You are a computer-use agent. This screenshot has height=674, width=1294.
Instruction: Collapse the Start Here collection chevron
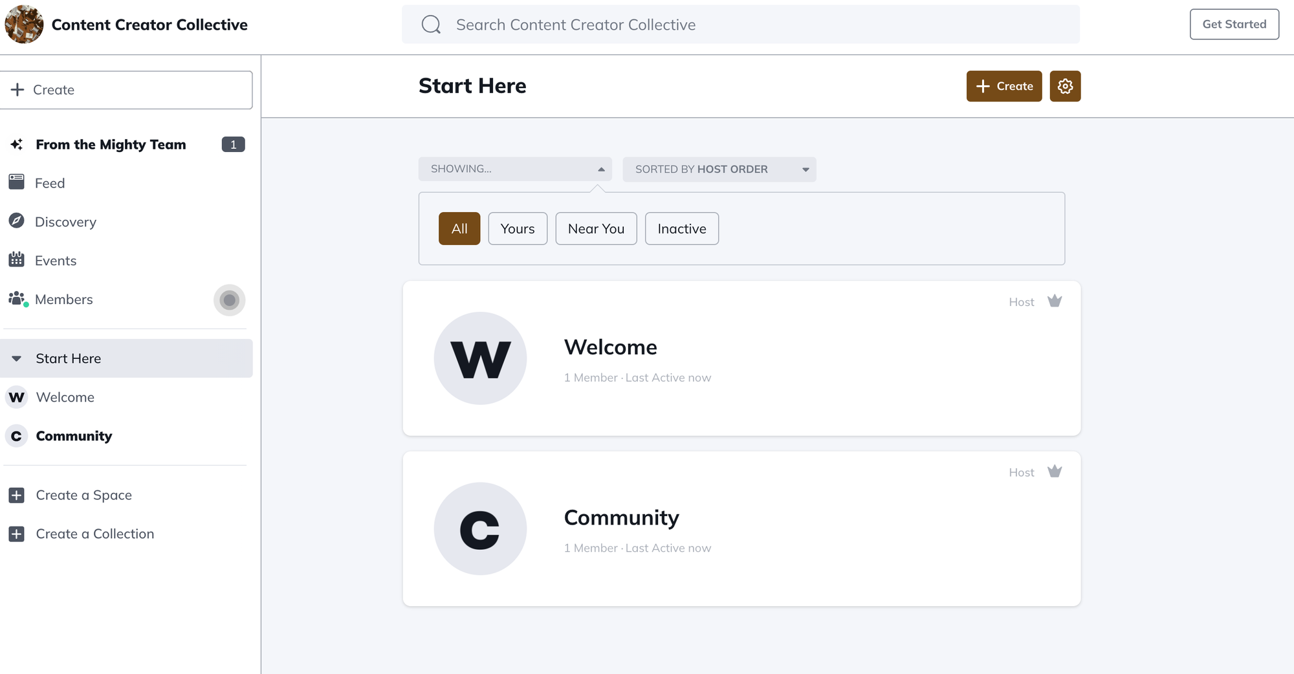16,358
